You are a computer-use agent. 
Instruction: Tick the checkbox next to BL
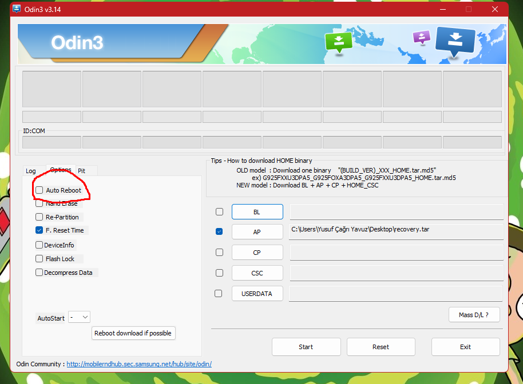220,212
